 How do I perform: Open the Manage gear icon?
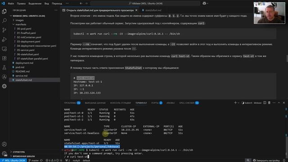pos(4,153)
